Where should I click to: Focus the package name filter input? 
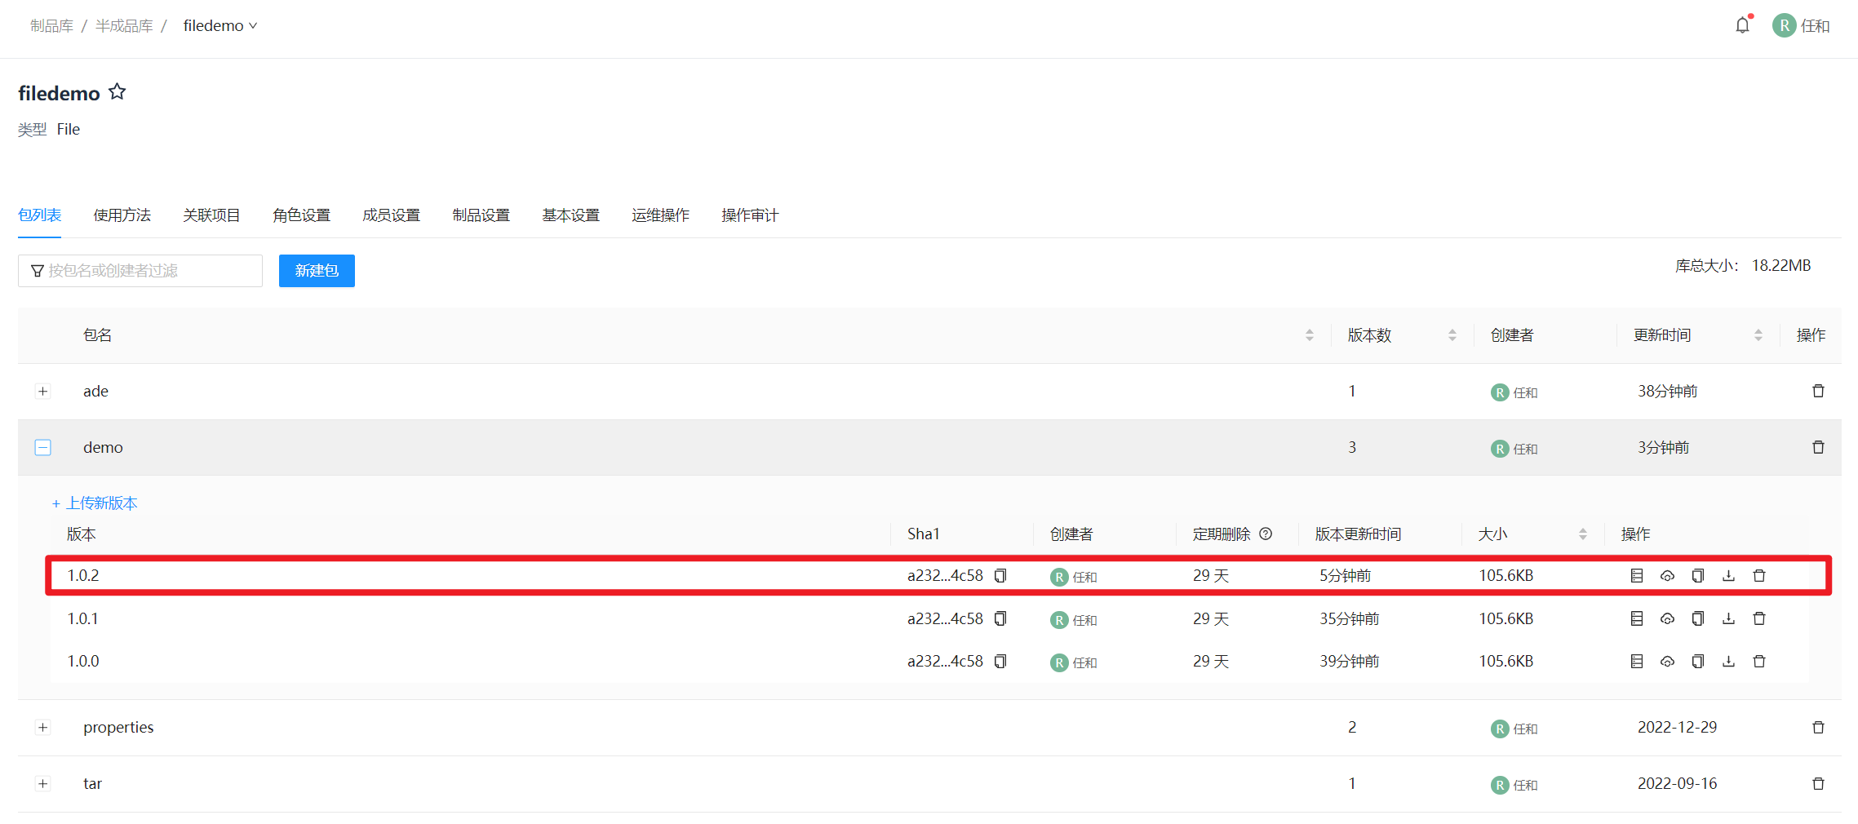coord(147,271)
